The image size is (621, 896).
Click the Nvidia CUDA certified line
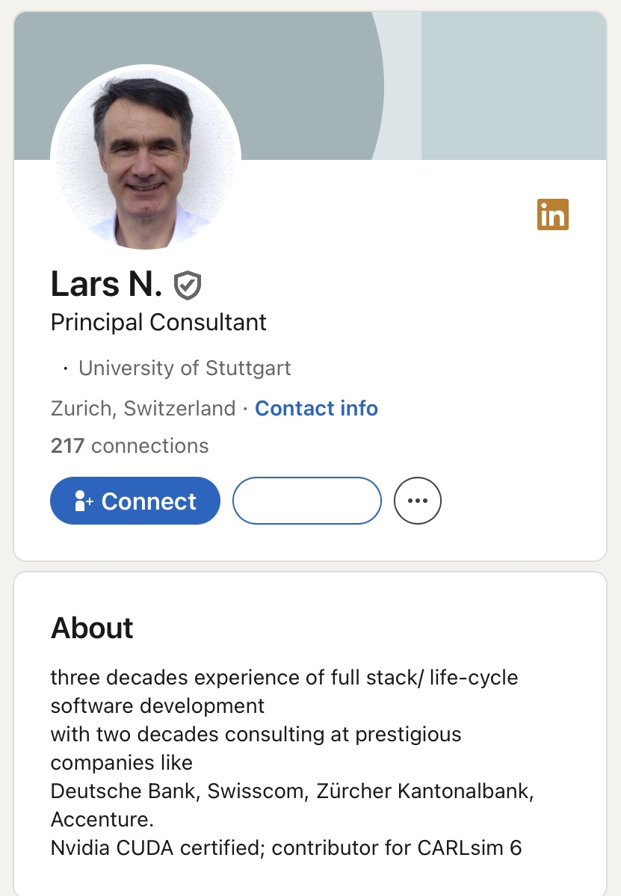coord(285,848)
